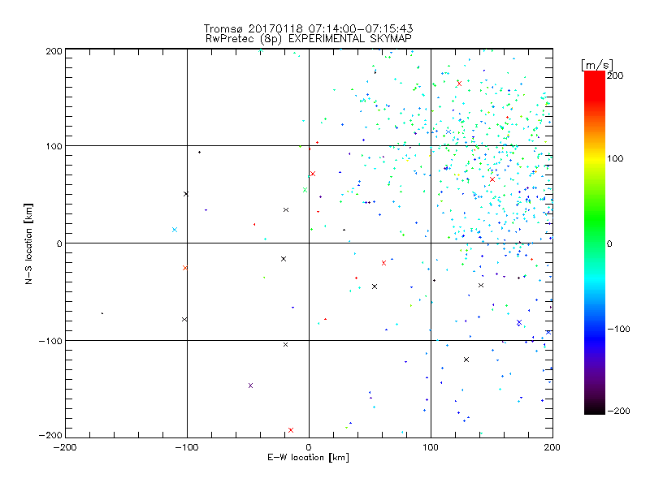The width and height of the screenshot is (650, 487).
Task: Select the black X marker near E-W -100, N-S -78
Action: click(x=184, y=319)
